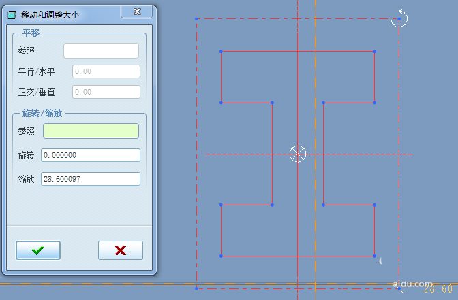Screen dimensions: 458x300
Task: Click the 平行/水平 value field
Action: coord(106,71)
